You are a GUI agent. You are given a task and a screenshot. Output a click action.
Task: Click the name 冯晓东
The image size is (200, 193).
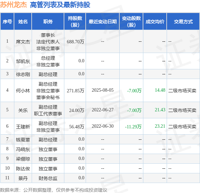coord(23,149)
